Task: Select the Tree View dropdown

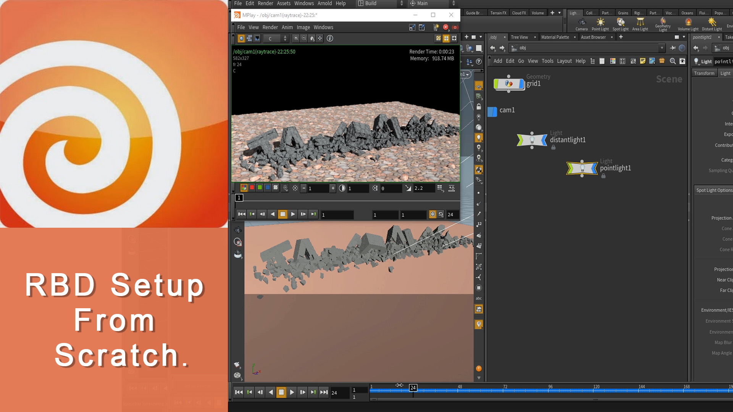Action: pyautogui.click(x=521, y=37)
